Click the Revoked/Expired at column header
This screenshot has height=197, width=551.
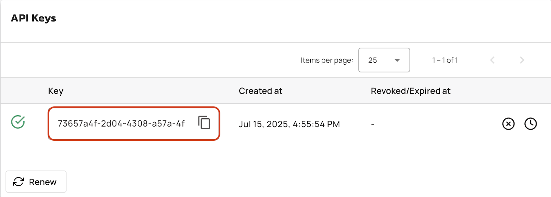(410, 91)
